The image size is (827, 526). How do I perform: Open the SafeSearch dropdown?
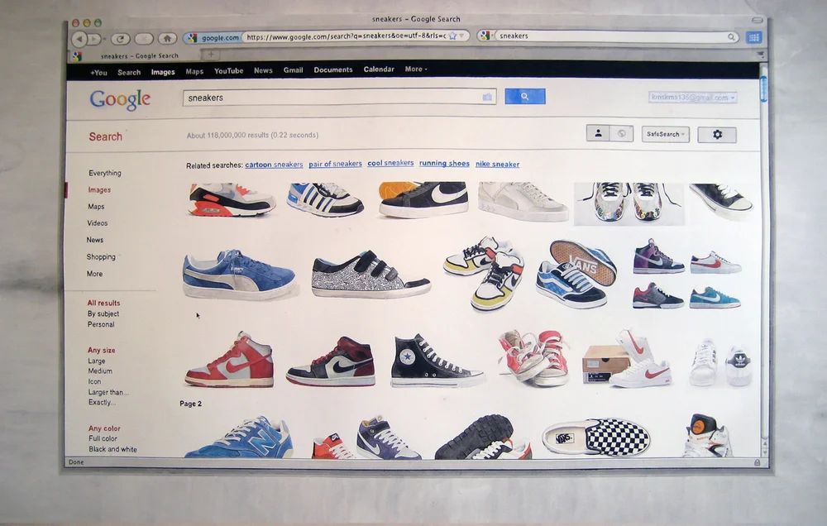665,134
